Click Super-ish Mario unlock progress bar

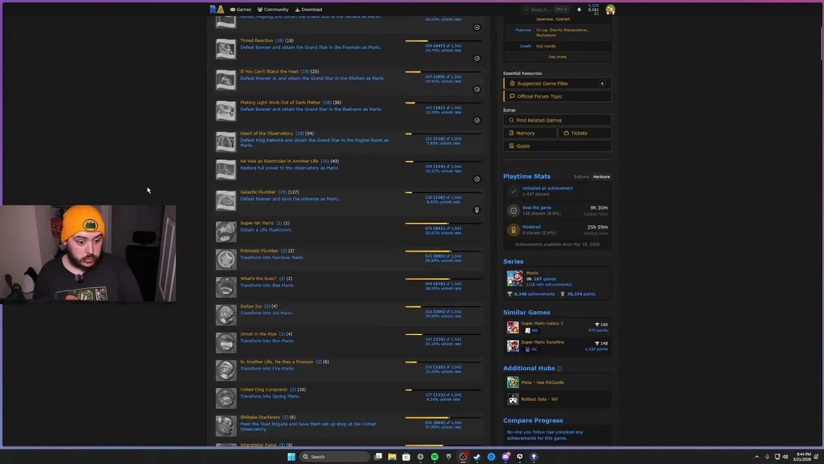[x=443, y=224]
